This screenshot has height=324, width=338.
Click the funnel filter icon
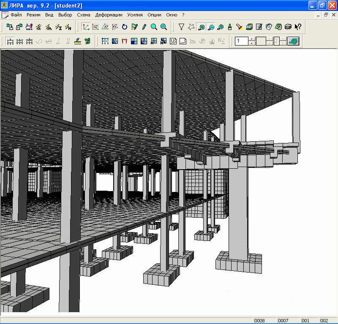(181, 27)
